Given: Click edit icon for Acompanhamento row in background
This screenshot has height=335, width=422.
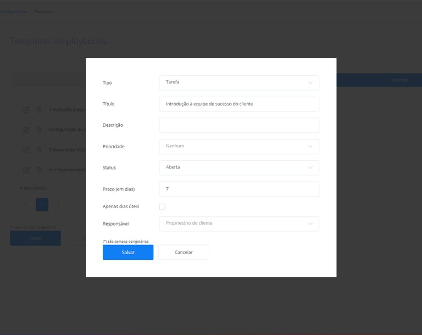Looking at the screenshot, I should click(x=26, y=170).
